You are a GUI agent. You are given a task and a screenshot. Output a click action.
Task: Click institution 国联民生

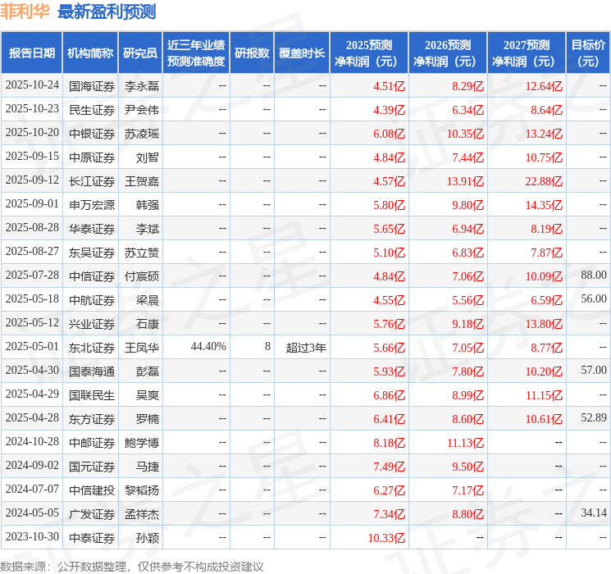tap(92, 394)
